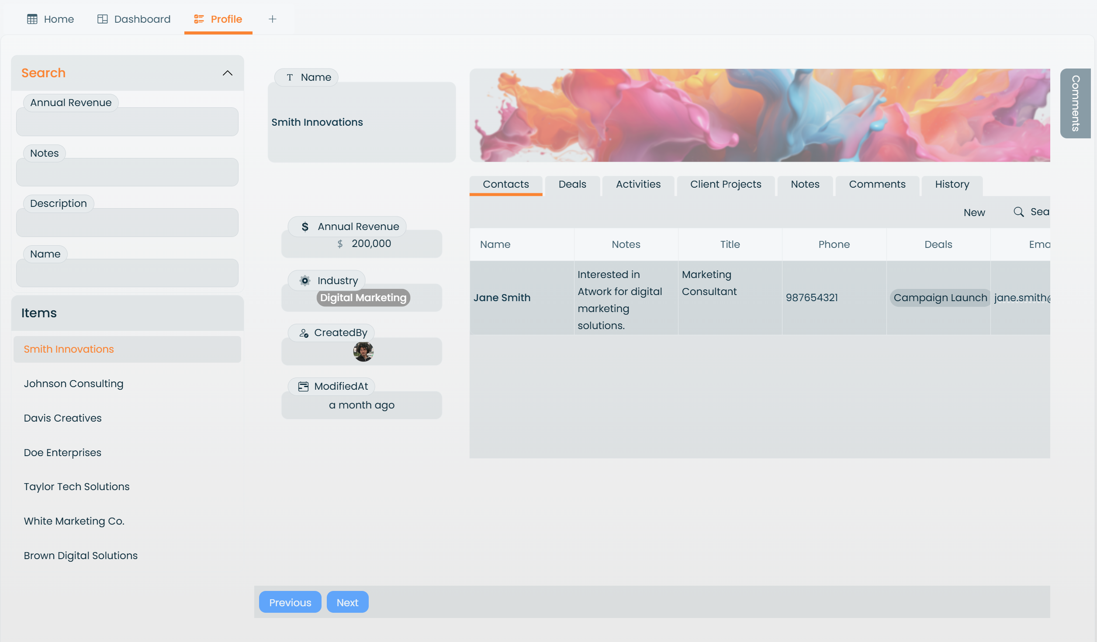Click the Profile tab's list icon

(199, 19)
